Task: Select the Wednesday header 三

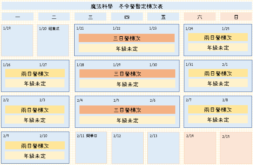Action: (x=90, y=17)
